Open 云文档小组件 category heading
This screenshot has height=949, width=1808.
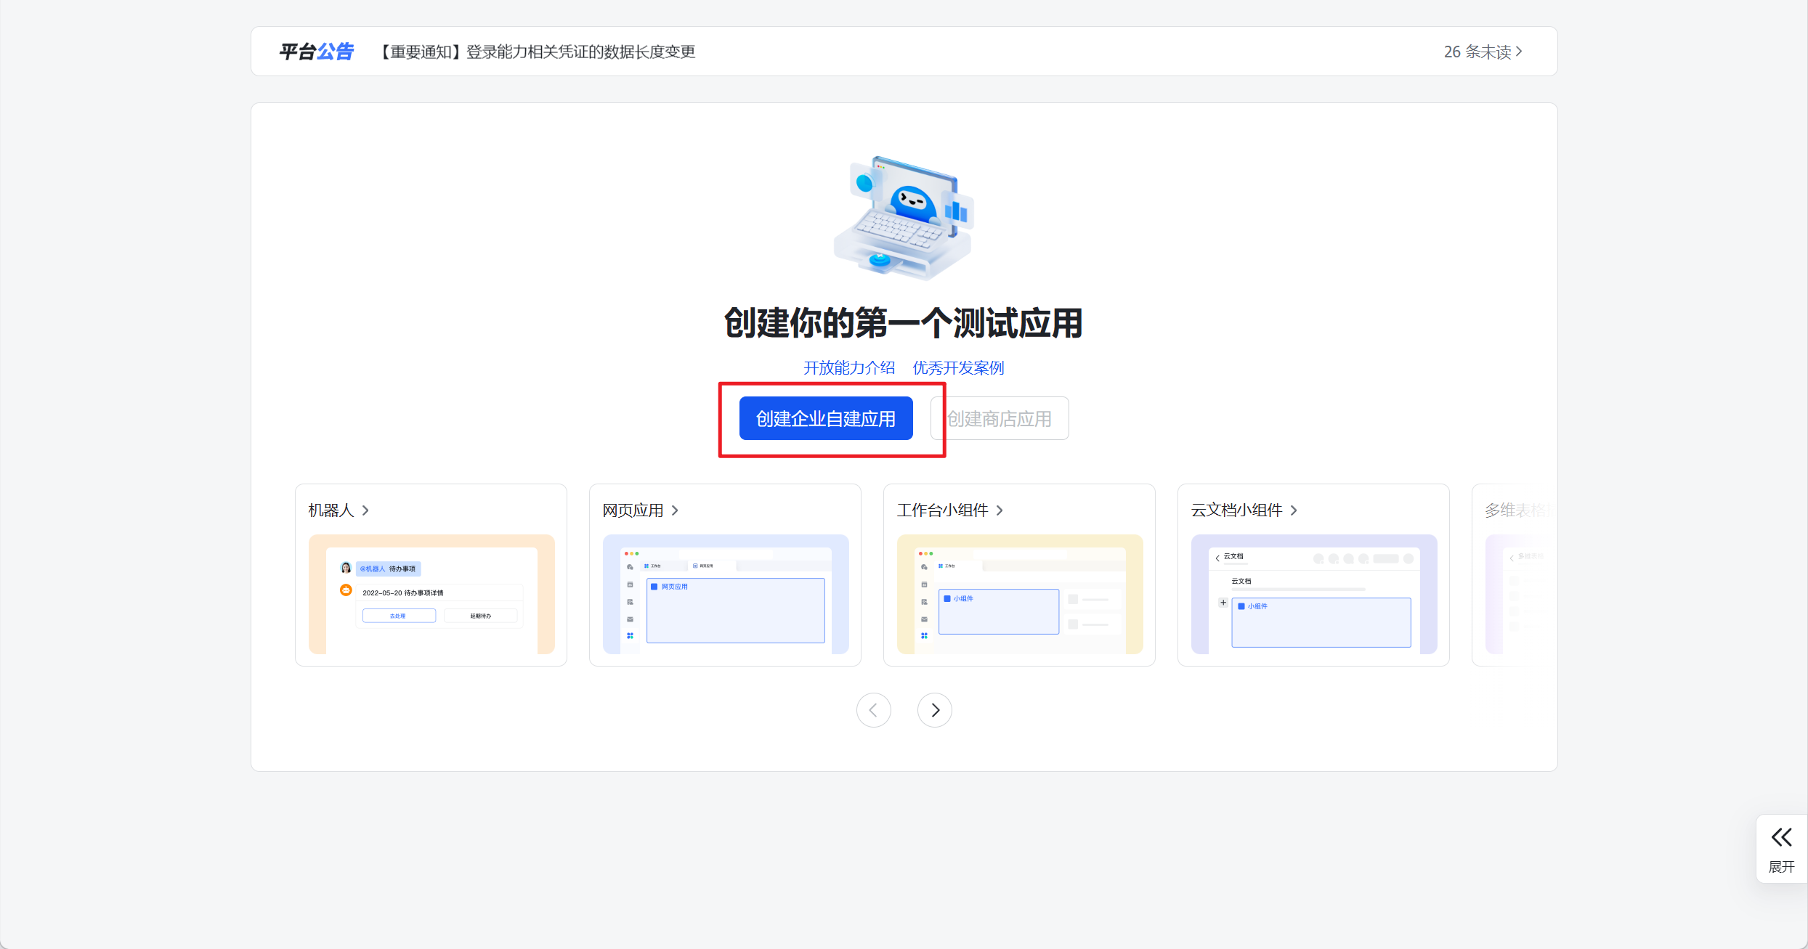[x=1236, y=510]
